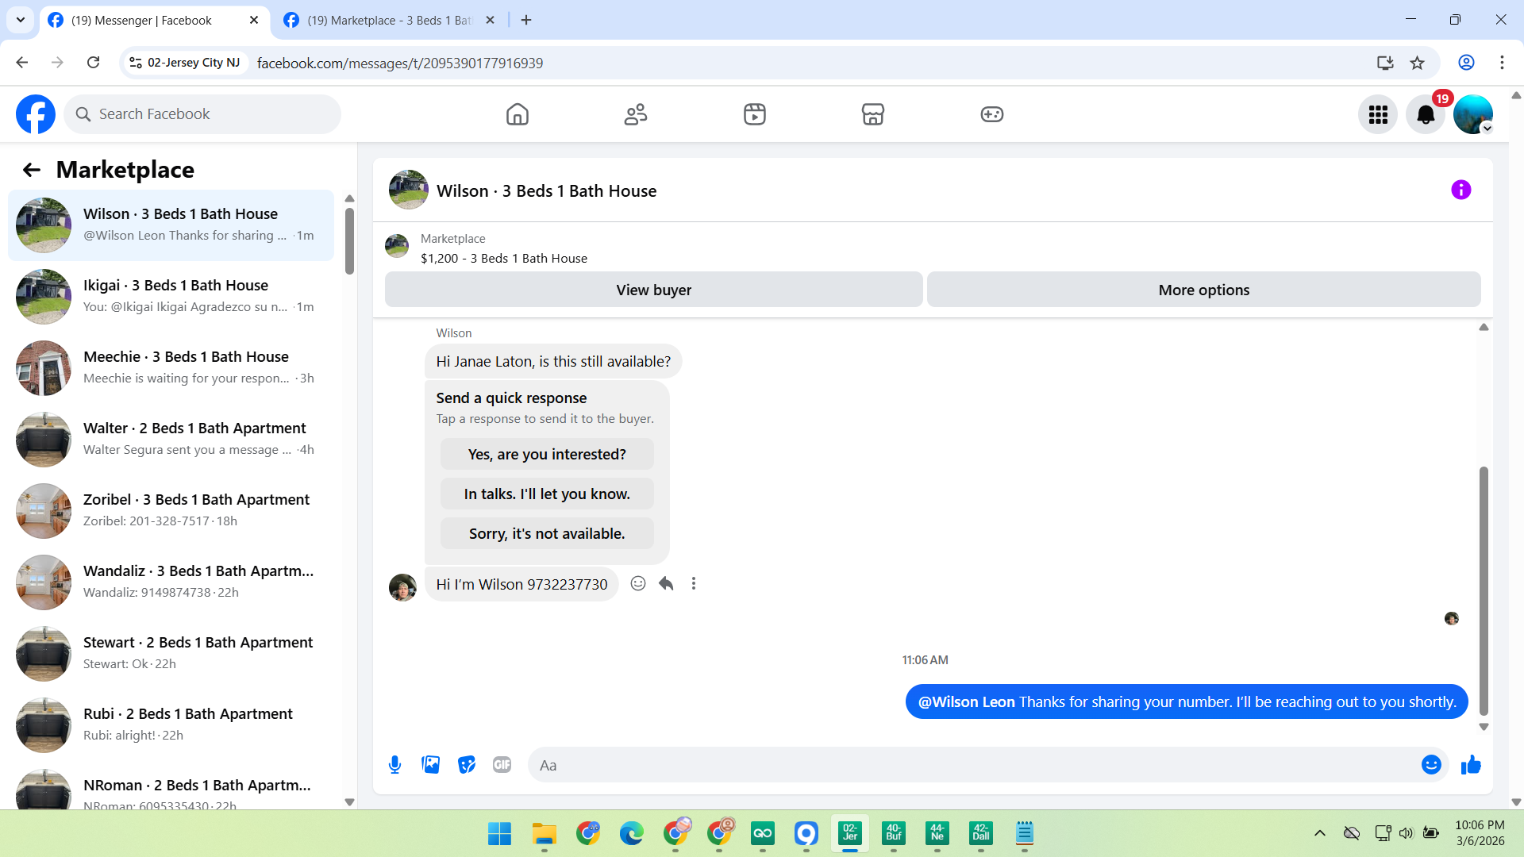Open conversation information purple icon
The width and height of the screenshot is (1524, 857).
tap(1460, 190)
